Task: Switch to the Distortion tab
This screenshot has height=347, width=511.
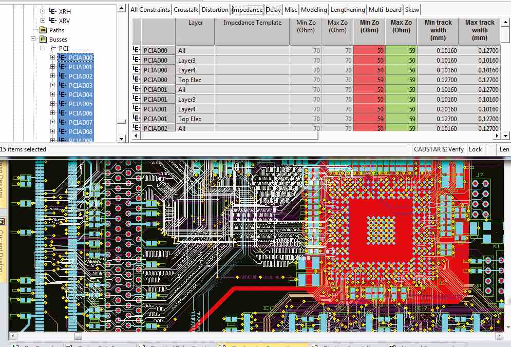Action: 215,9
